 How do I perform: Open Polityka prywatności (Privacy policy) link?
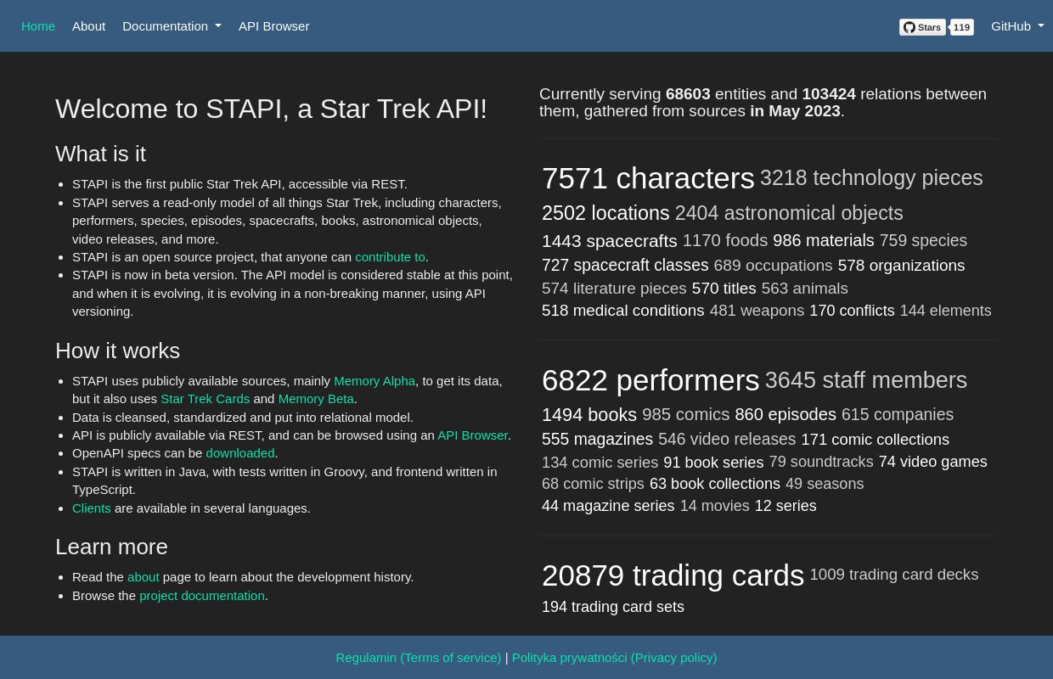click(x=614, y=658)
